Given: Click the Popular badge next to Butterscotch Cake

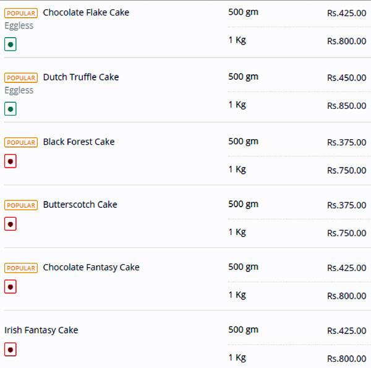Looking at the screenshot, I should 21,205.
